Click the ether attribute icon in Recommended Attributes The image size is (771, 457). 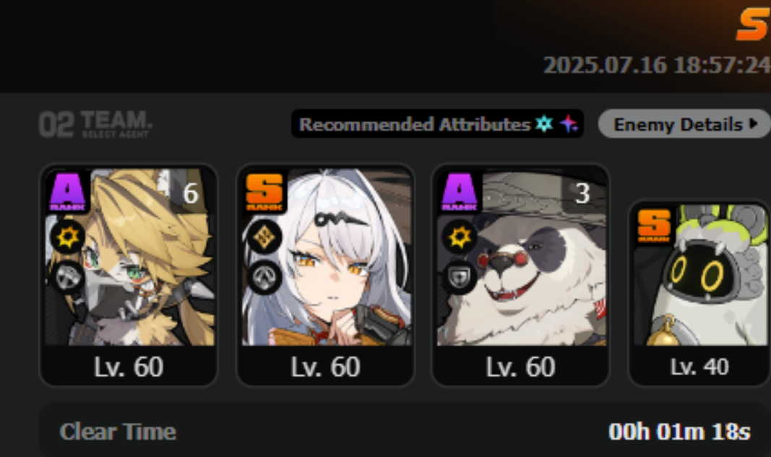[x=569, y=124]
